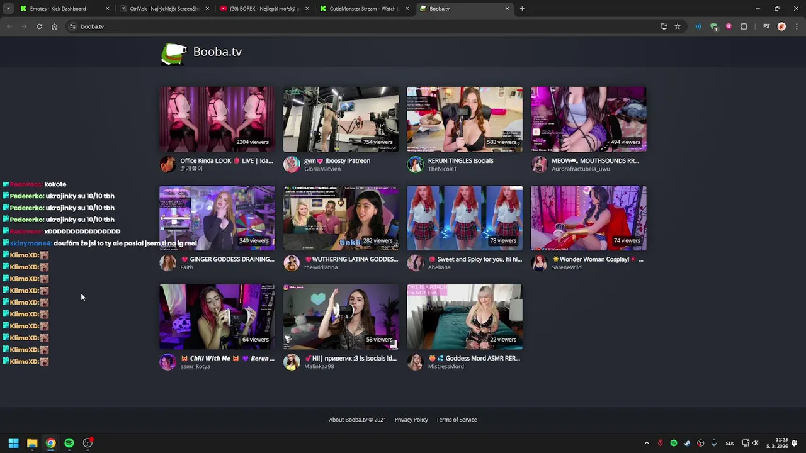Reload the page with the refresh button
The image size is (806, 453).
(39, 26)
